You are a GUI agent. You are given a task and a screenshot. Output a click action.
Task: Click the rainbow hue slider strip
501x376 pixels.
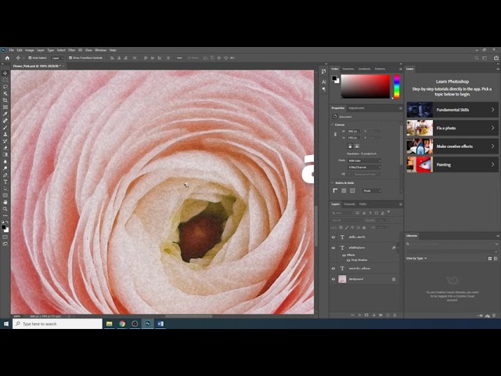click(397, 86)
